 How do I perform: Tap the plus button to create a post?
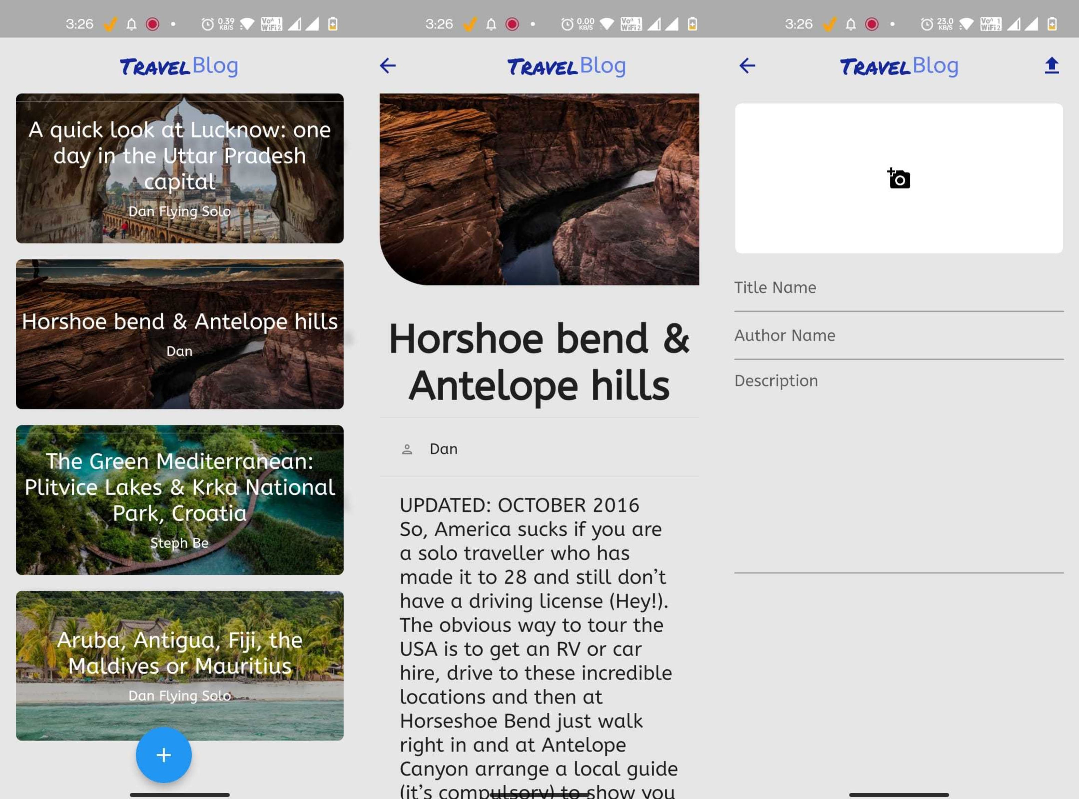[x=164, y=756]
